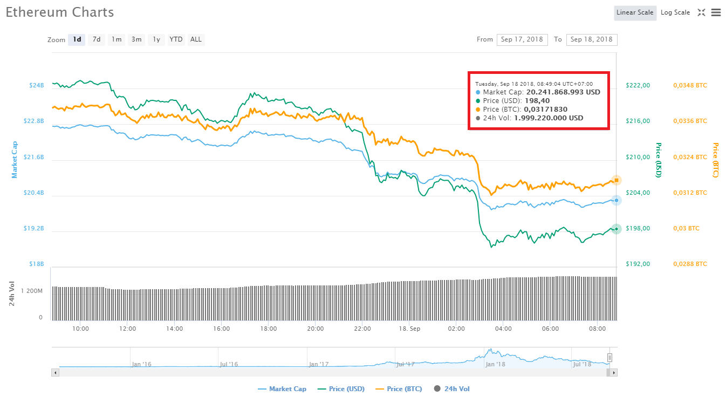The height and width of the screenshot is (396, 726).
Task: Click the 18. Sep time axis label
Action: pos(409,329)
